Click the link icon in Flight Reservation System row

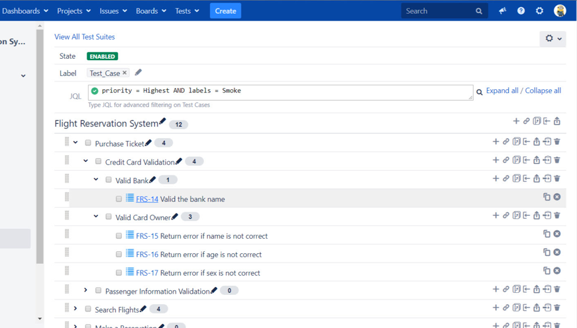[526, 121]
